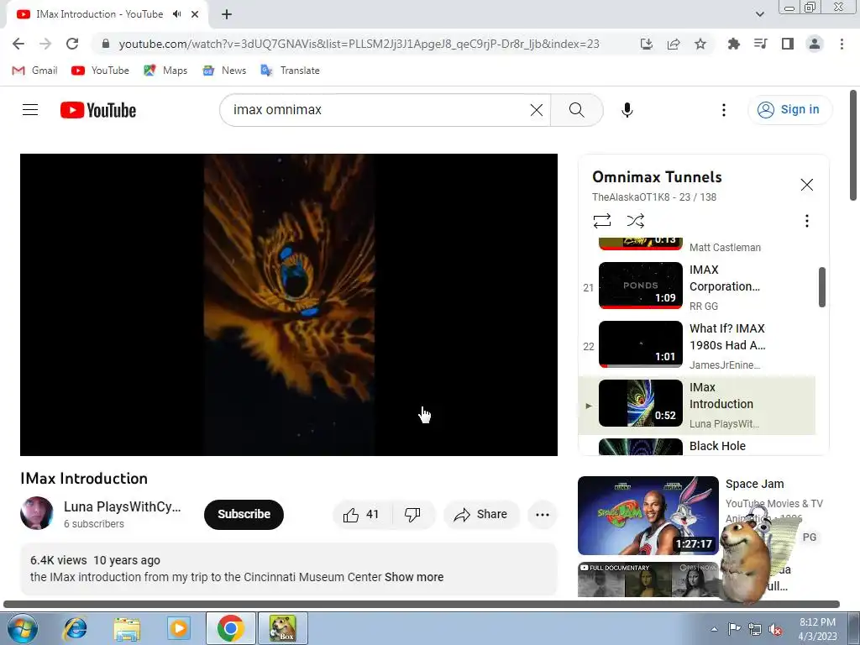Open the Space Jam movie thumbnail
Screen dimensions: 860x645
point(648,516)
